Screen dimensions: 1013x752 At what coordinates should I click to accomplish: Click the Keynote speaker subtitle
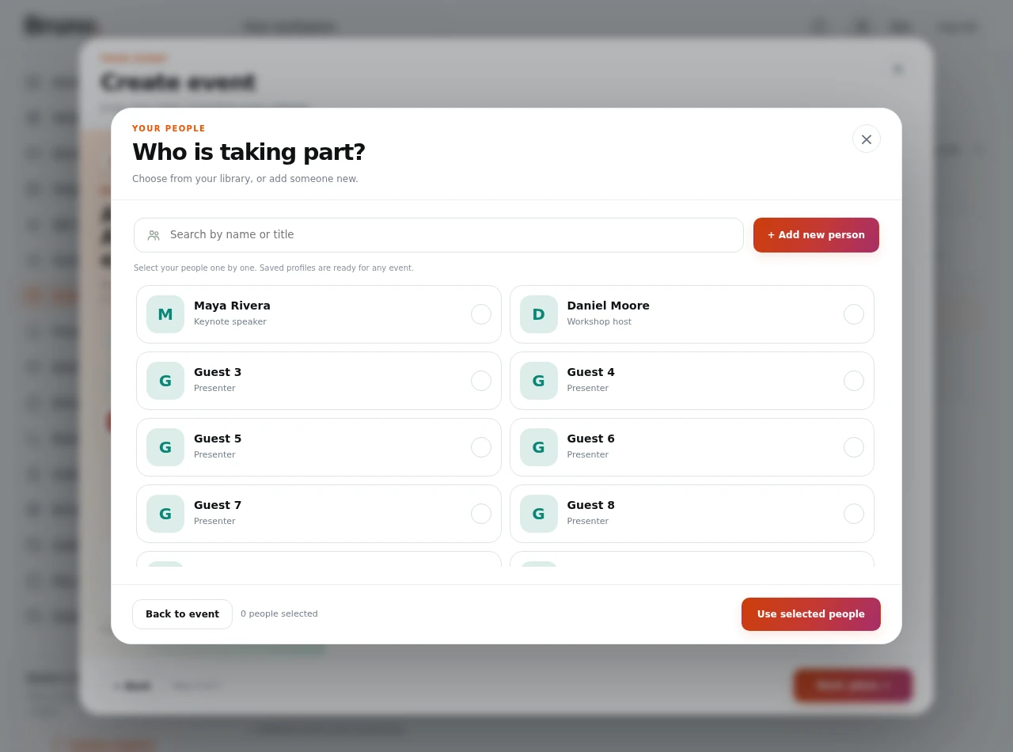pos(230,322)
